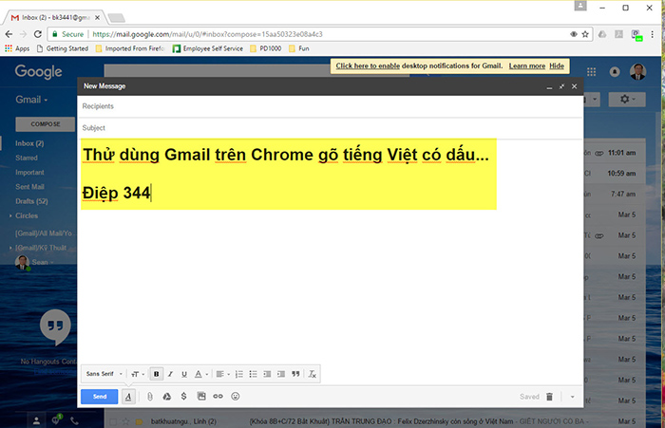Select the batkhuatngu email row checkbox
Image resolution: width=665 pixels, height=428 pixels.
113,421
